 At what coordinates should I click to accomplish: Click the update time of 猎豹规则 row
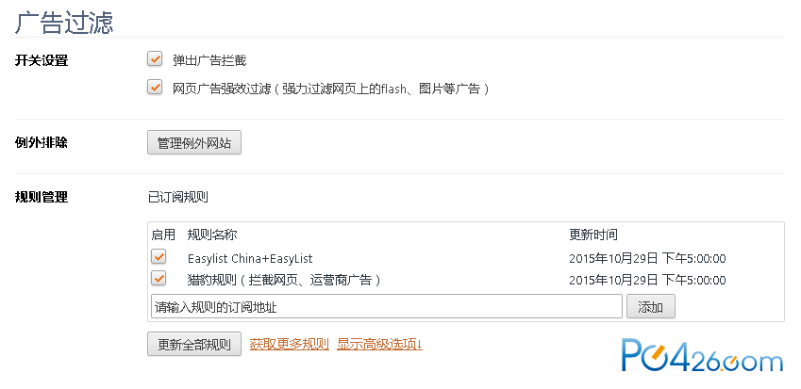click(x=647, y=281)
